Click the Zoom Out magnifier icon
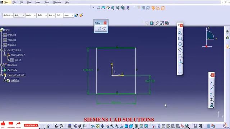Screen dimensions: 230x129 (117, 126)
